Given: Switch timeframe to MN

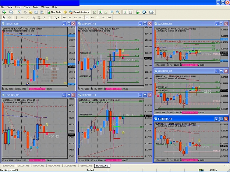Looking at the screenshot, I should pyautogui.click(x=109, y=18).
